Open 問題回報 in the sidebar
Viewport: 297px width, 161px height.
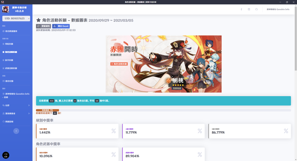[x=8, y=122]
